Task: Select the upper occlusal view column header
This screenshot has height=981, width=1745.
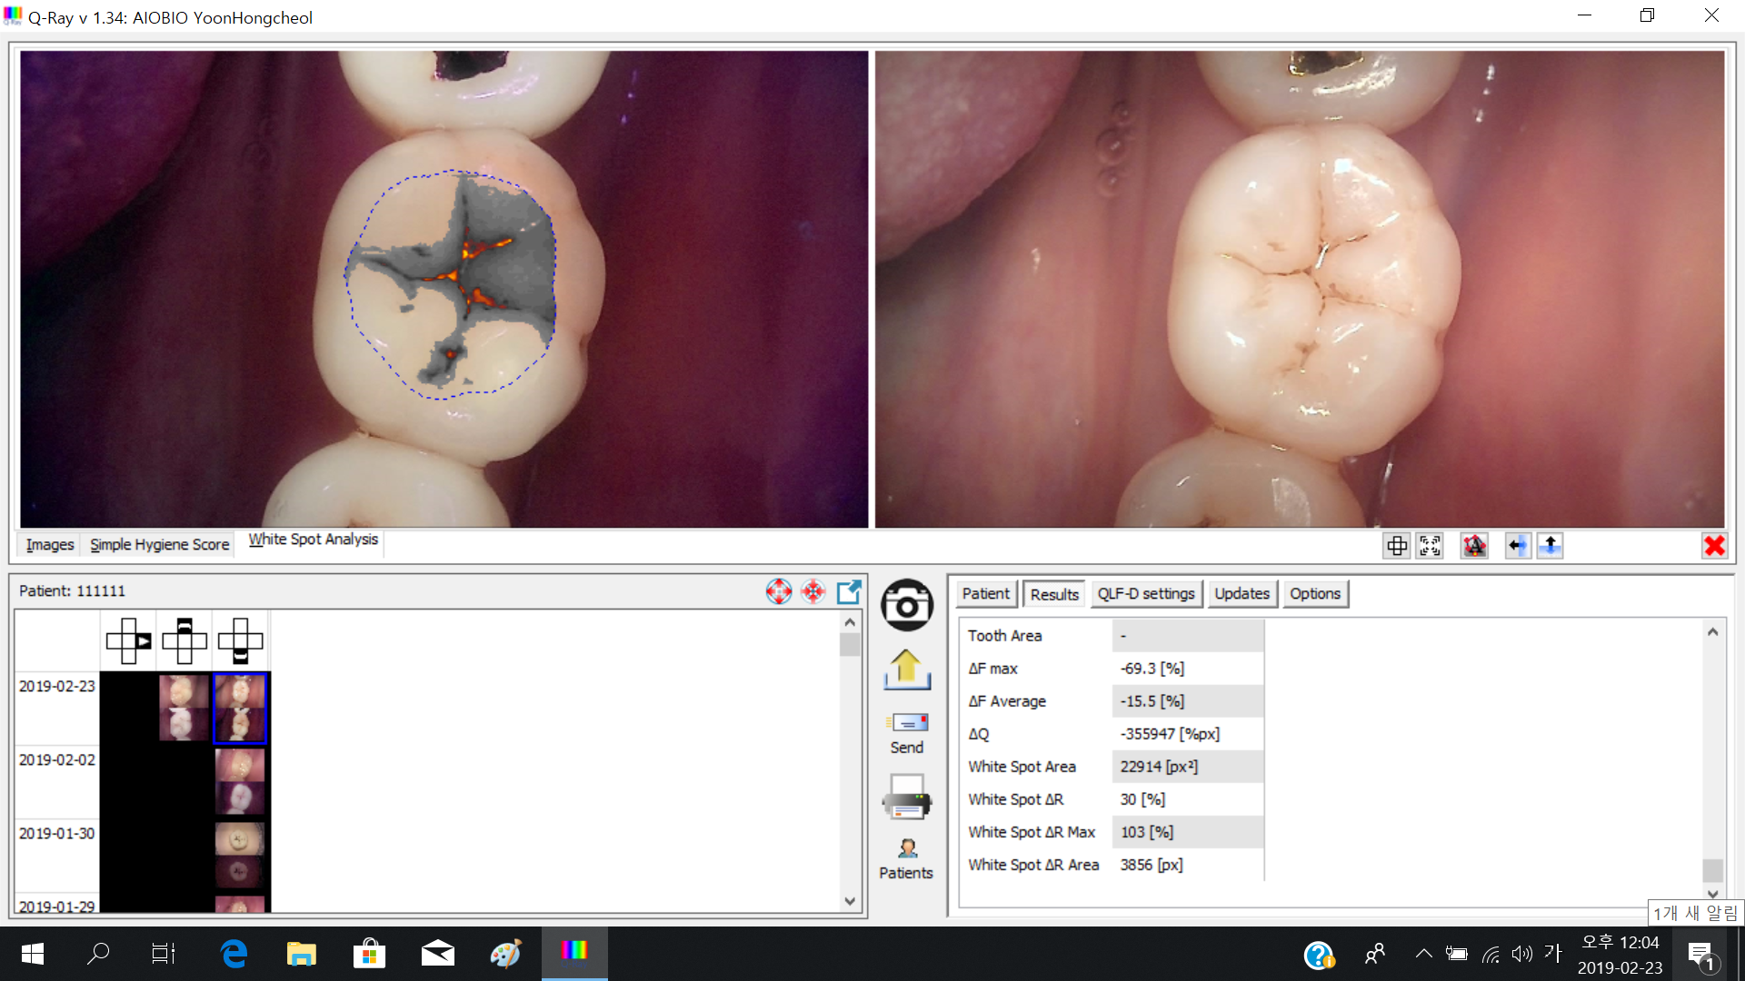Action: pos(184,641)
